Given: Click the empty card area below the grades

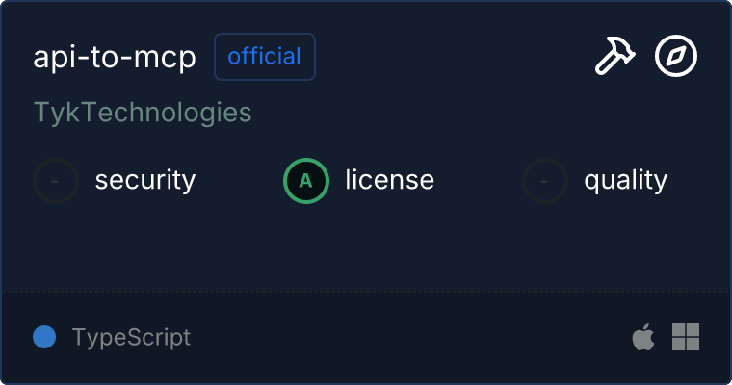Looking at the screenshot, I should click(366, 245).
